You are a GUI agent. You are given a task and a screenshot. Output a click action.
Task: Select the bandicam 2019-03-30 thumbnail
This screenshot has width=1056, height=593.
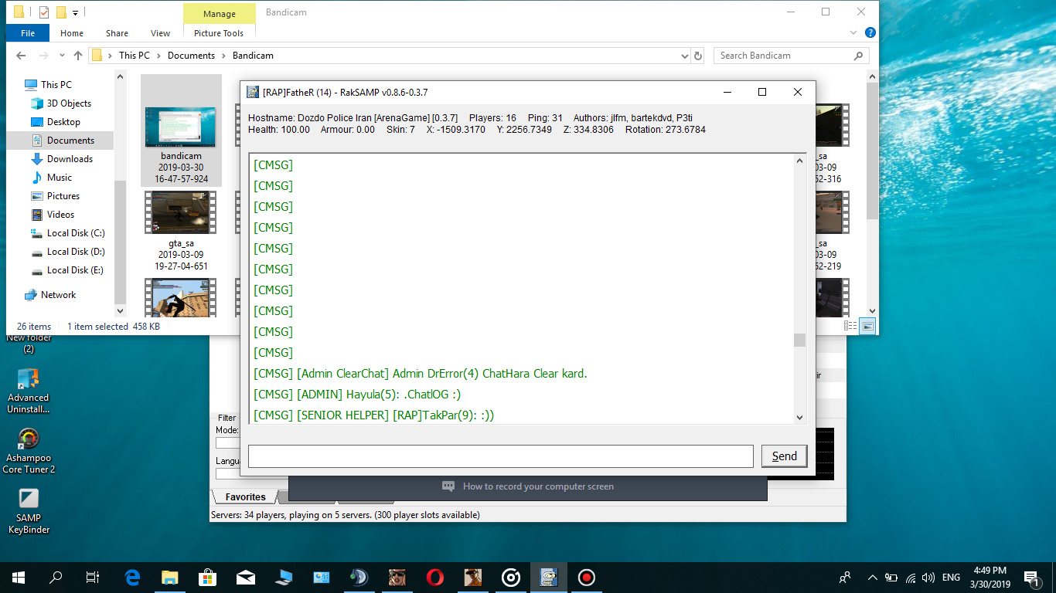pyautogui.click(x=181, y=127)
